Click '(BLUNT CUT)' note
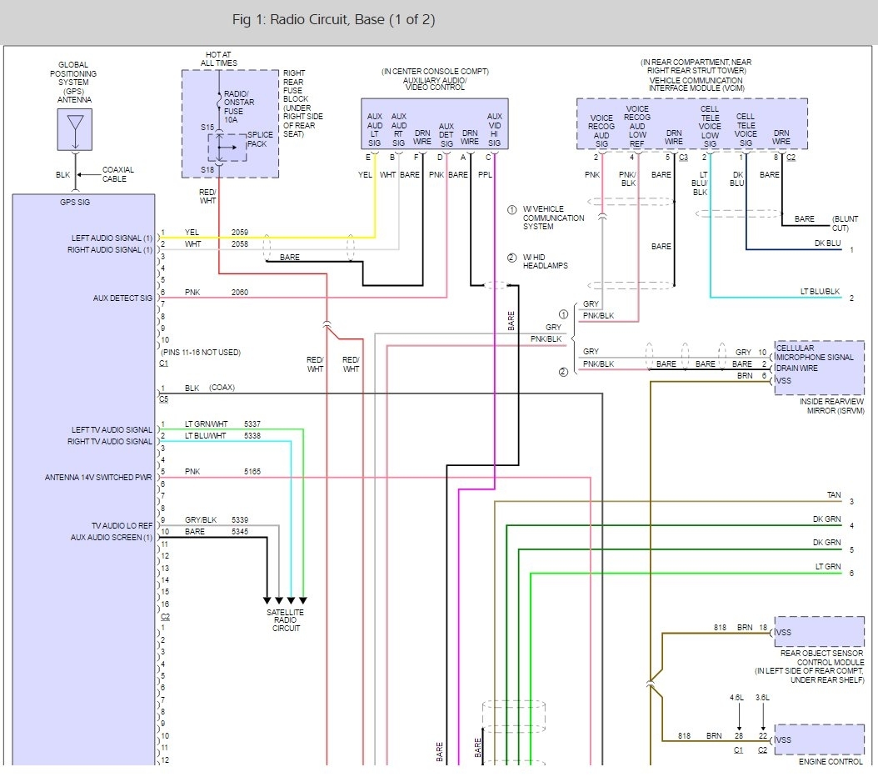This screenshot has height=777, width=878. coord(845,223)
